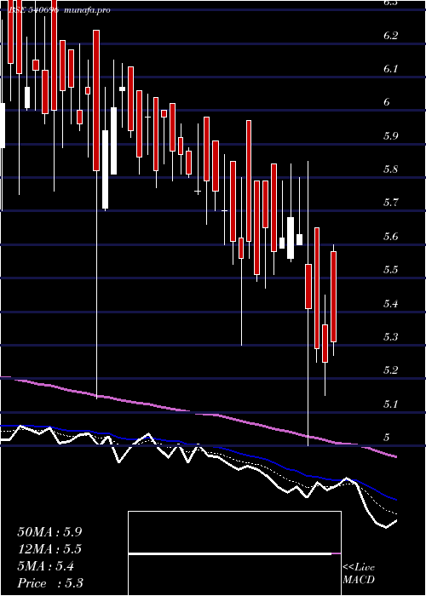This screenshot has width=426, height=596.
Task: Click the <<Live MACD label
Action: (x=359, y=574)
